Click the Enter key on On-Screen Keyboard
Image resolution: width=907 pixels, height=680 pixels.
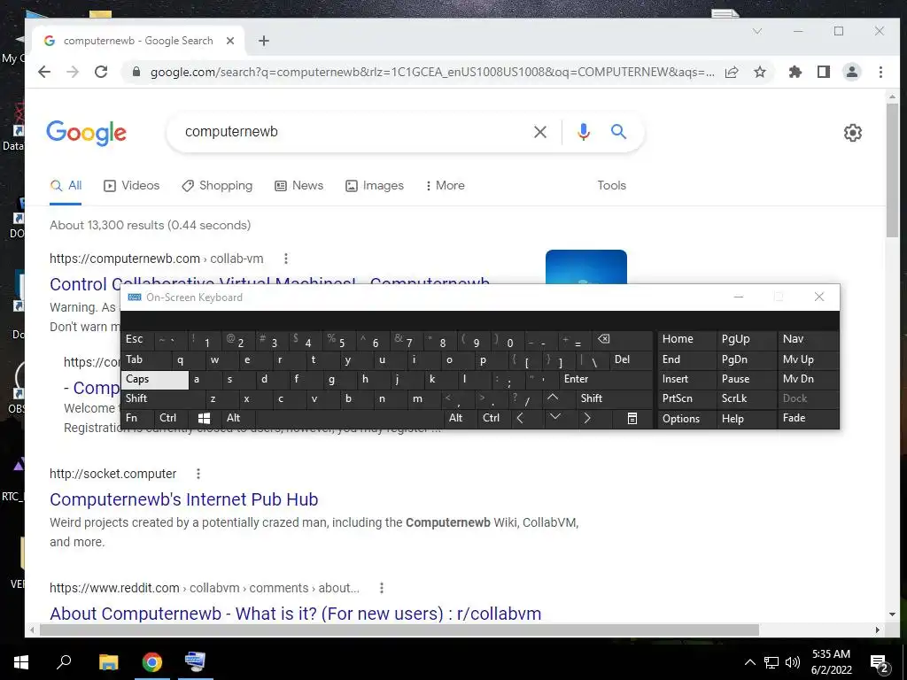click(606, 379)
